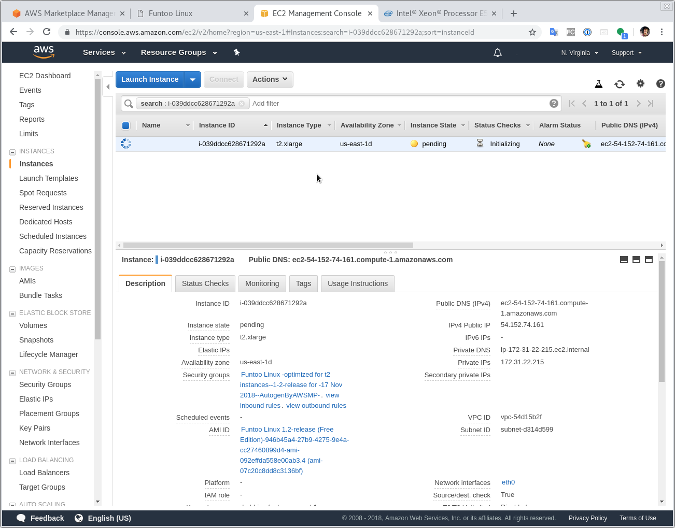Open the view outbound rules link

[x=316, y=406]
